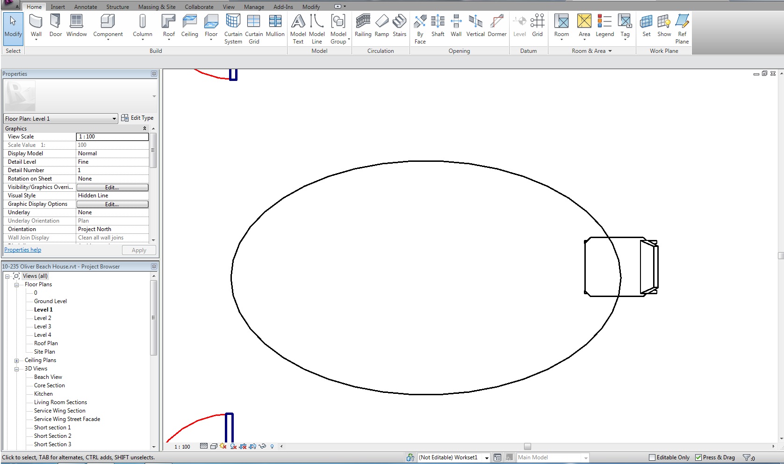Open the Floor Plan: Level 1 type dropdown
784x464 pixels.
click(x=114, y=119)
